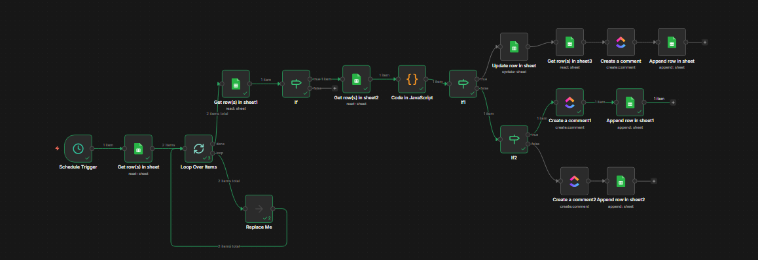Click the If2 true output connector

tap(528, 135)
